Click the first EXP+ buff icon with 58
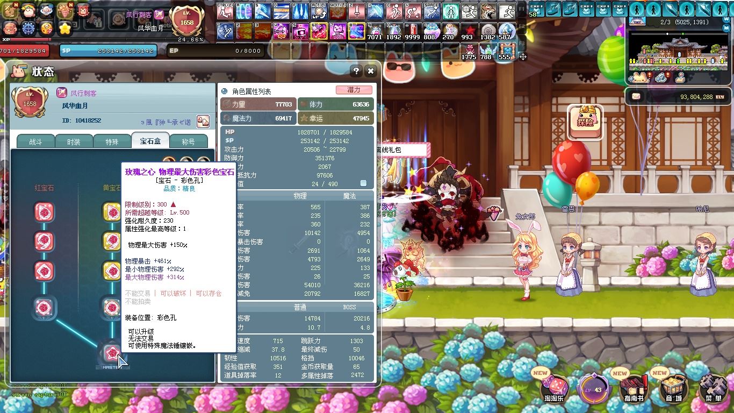This screenshot has width=734, height=413. click(x=536, y=9)
